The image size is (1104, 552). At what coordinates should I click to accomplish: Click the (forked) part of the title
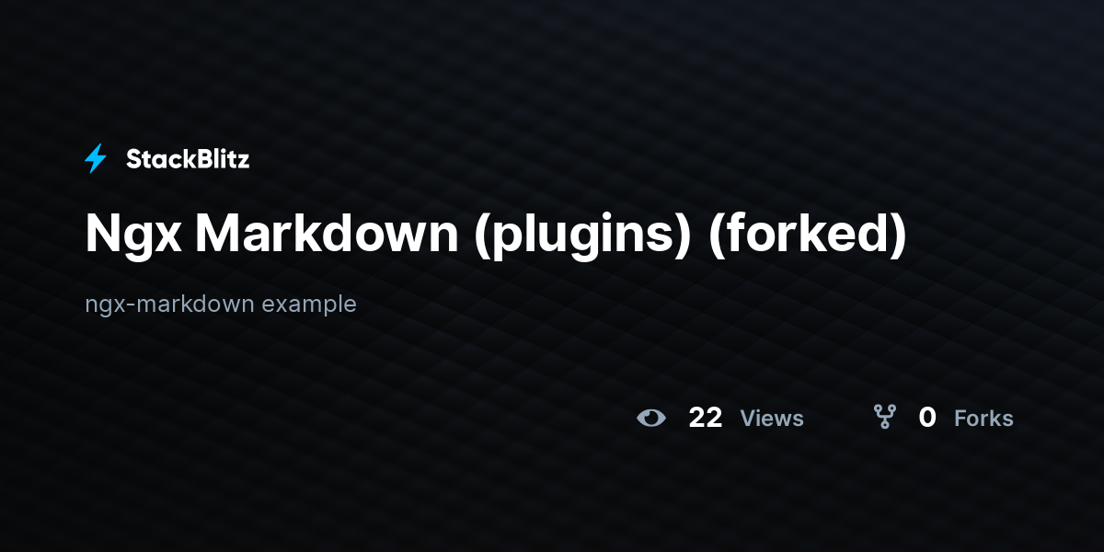click(808, 236)
